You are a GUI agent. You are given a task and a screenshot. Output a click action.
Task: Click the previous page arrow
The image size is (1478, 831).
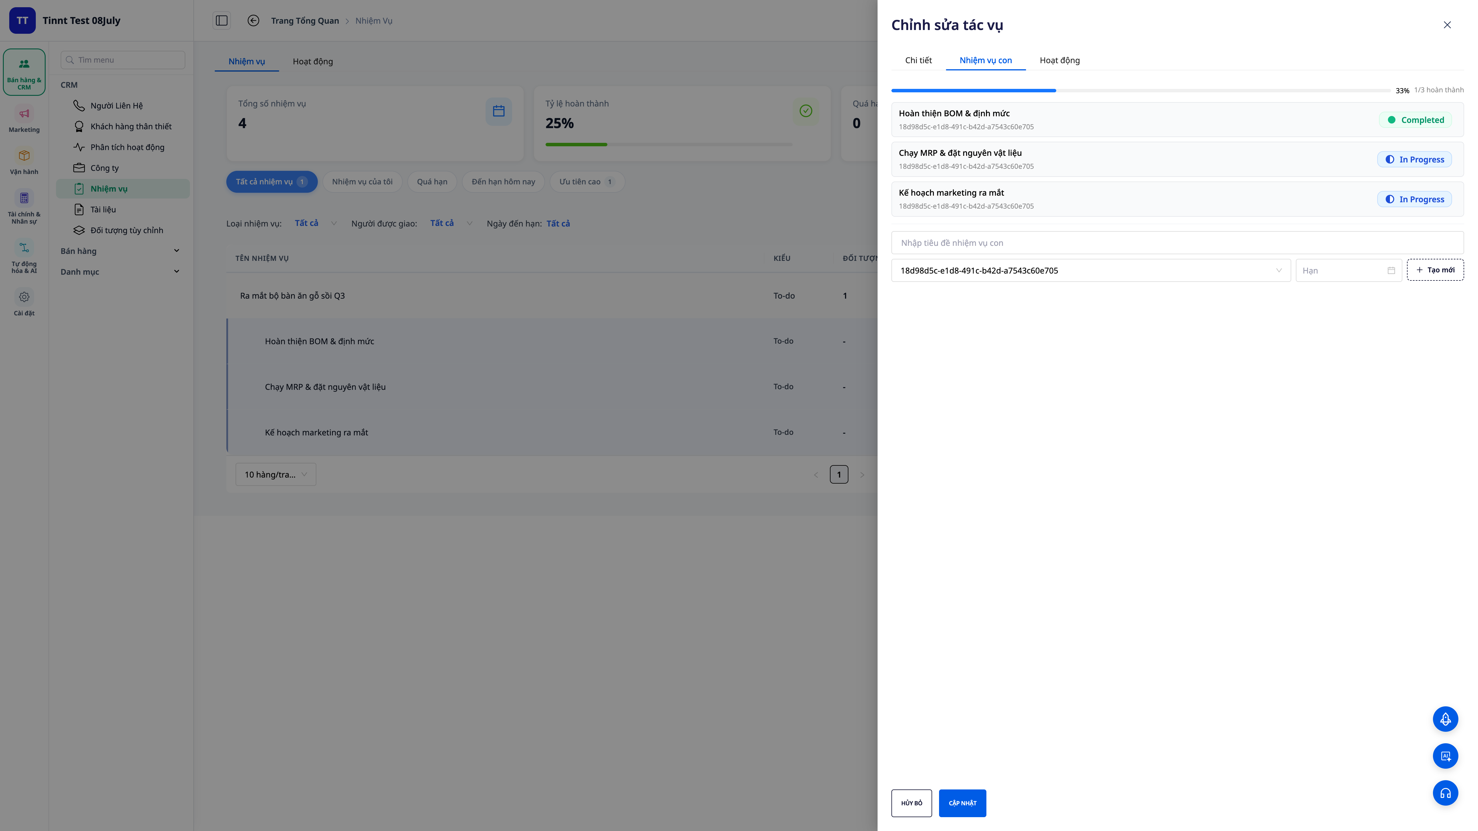816,474
